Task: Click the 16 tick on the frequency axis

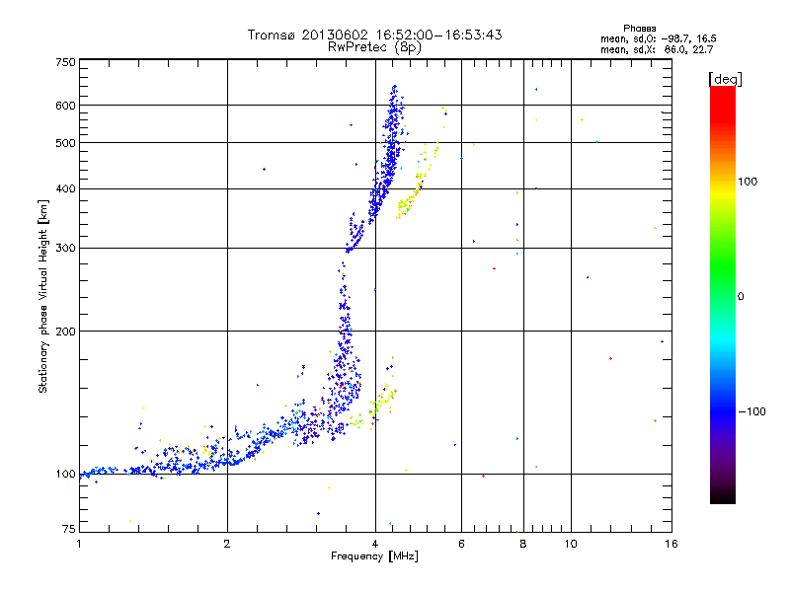Action: [x=670, y=544]
